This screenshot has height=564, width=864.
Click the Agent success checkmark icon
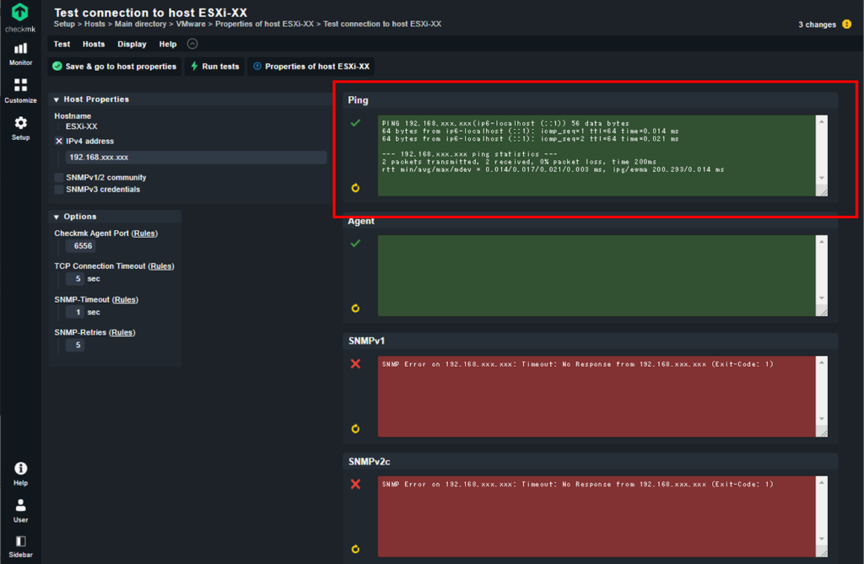point(355,243)
